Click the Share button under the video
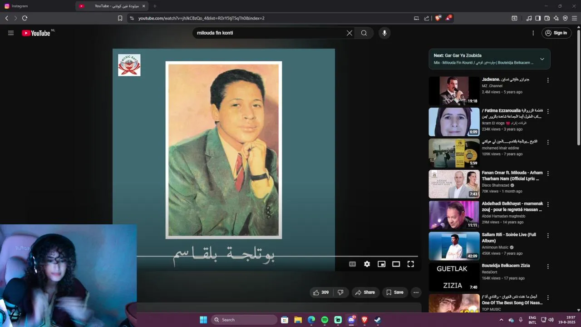Image resolution: width=581 pixels, height=327 pixels. pyautogui.click(x=365, y=292)
